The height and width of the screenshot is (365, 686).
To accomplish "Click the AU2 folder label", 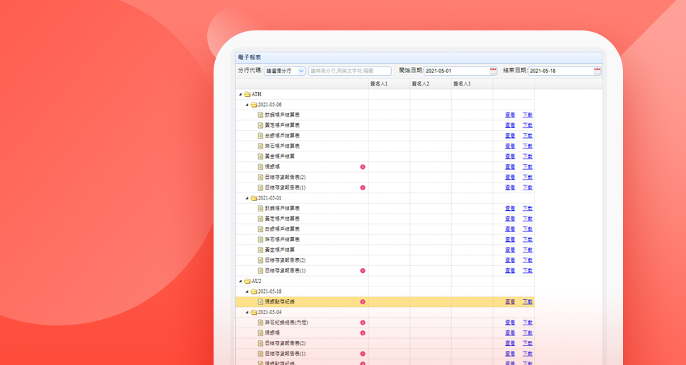I will pos(257,281).
